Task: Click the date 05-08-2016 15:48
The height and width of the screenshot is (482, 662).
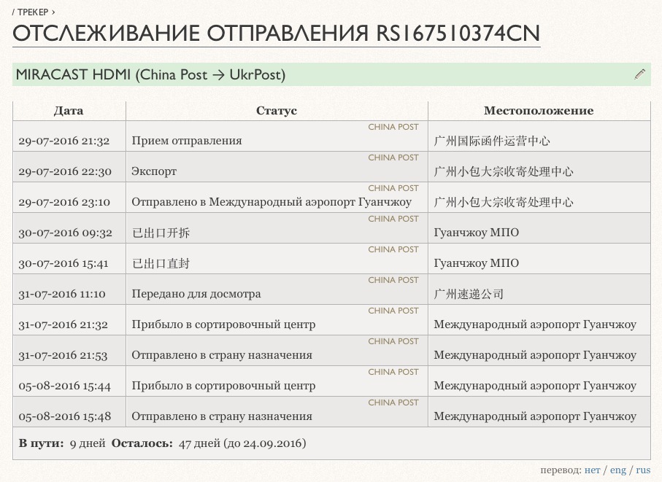Action: click(x=64, y=416)
